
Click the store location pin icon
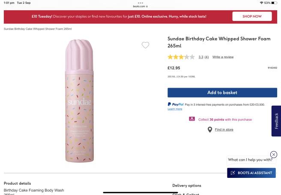click(x=210, y=130)
